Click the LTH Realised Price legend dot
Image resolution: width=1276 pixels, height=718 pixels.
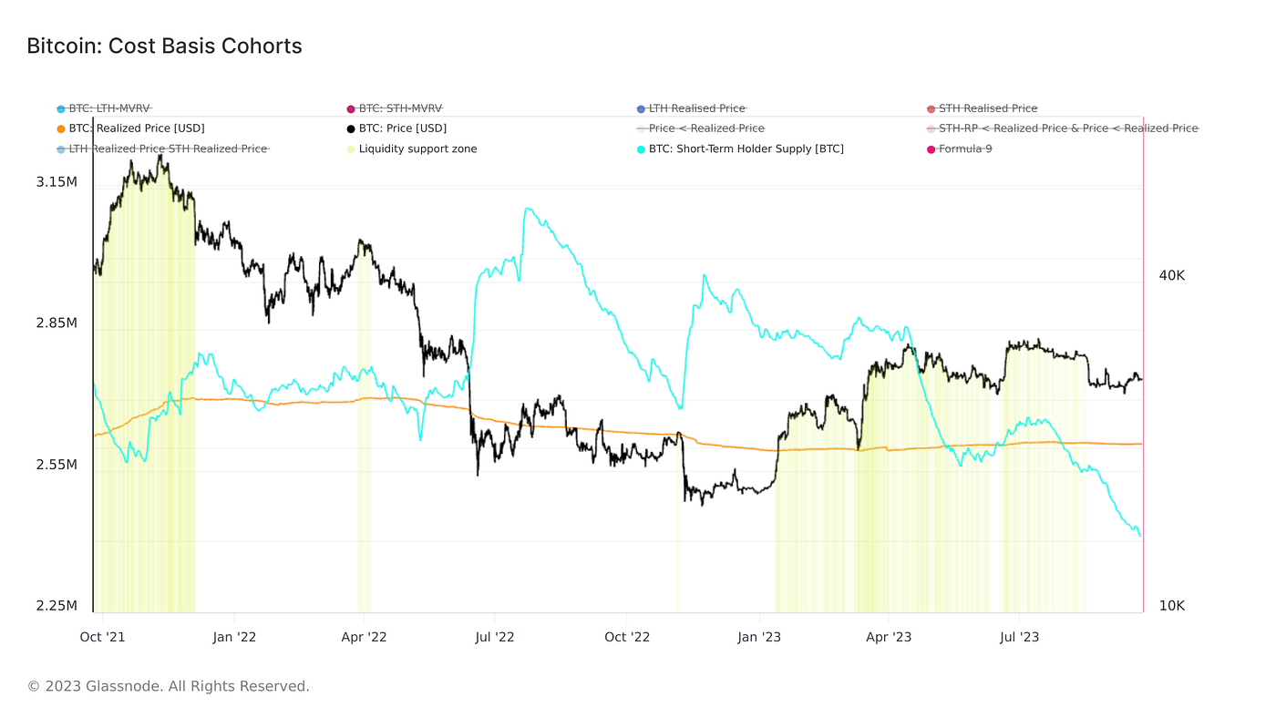pyautogui.click(x=641, y=108)
